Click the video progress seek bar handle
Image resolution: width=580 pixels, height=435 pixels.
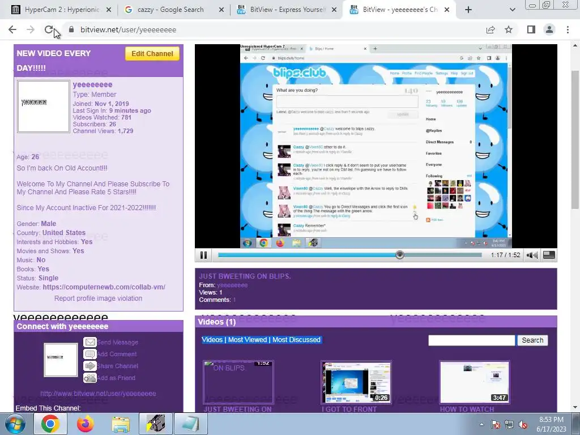(399, 255)
